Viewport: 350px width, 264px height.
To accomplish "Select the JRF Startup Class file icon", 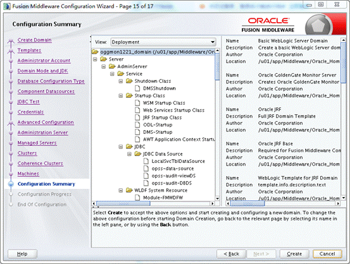I will (137, 117).
